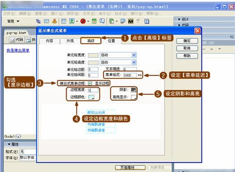Image resolution: width=235 pixels, height=172 pixels.
Task: Open the 阴影 color swatch
Action: point(134,90)
